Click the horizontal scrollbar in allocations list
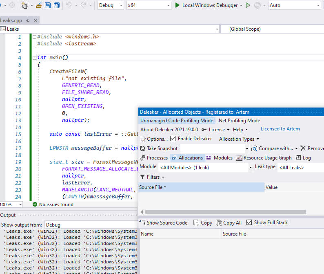 click(x=225, y=212)
